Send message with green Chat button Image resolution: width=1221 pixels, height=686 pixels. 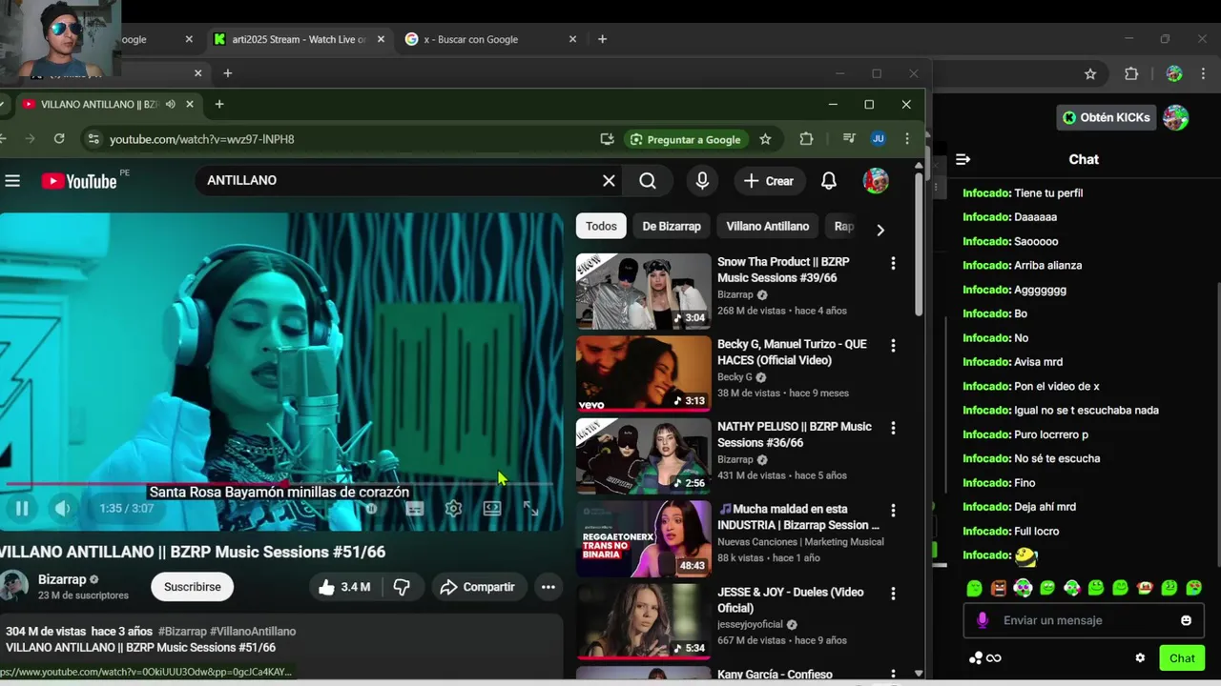pos(1182,657)
